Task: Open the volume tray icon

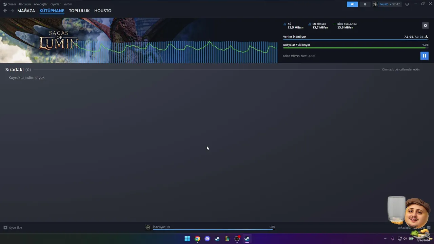Action: click(405, 239)
